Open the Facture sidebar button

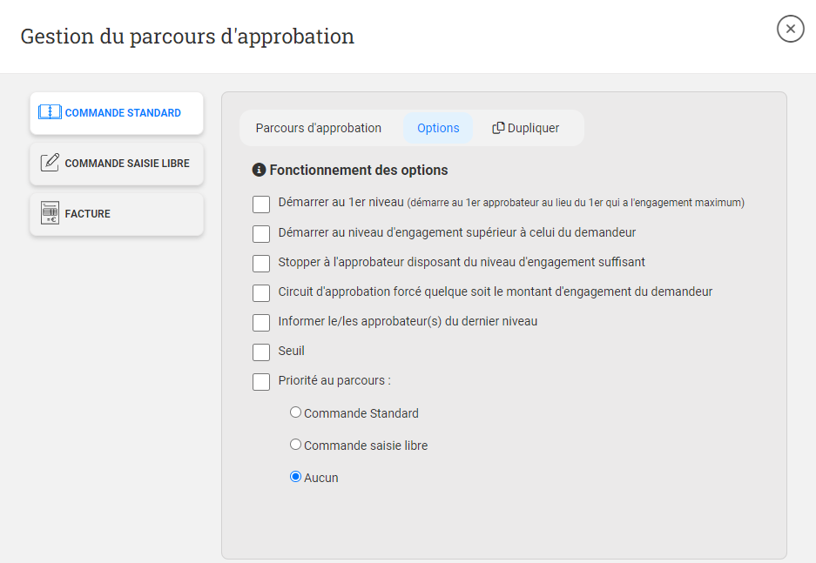pyautogui.click(x=117, y=214)
